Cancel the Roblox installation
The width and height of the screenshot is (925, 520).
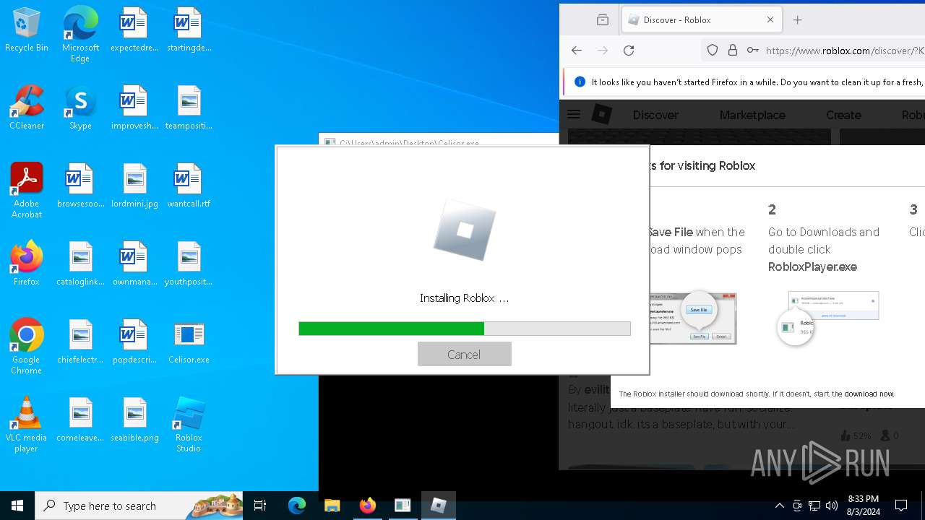[x=464, y=354]
